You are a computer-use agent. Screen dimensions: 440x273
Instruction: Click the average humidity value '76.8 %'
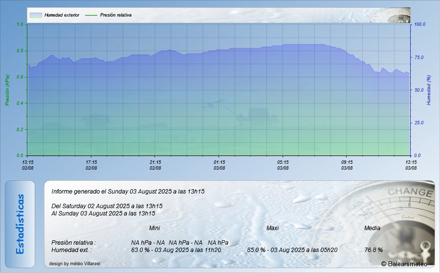374,250
